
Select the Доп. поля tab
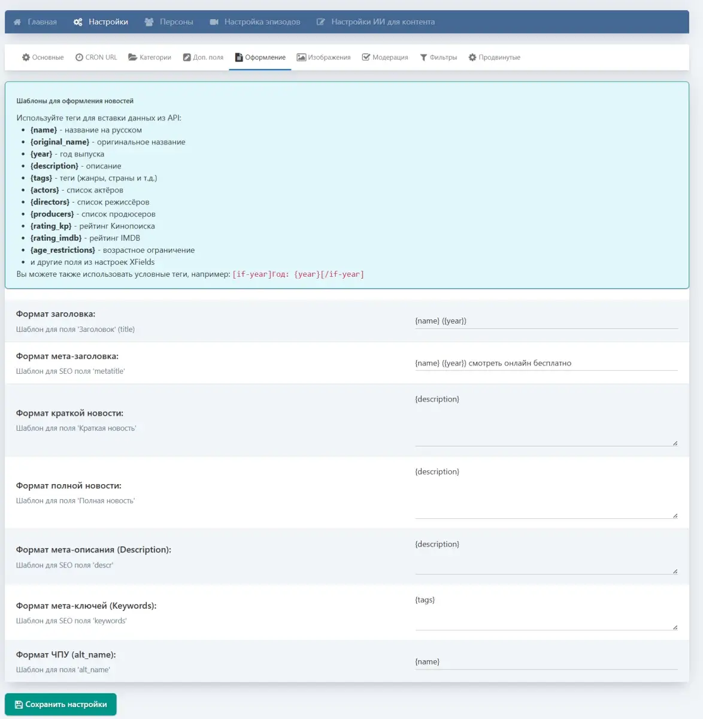tap(203, 58)
